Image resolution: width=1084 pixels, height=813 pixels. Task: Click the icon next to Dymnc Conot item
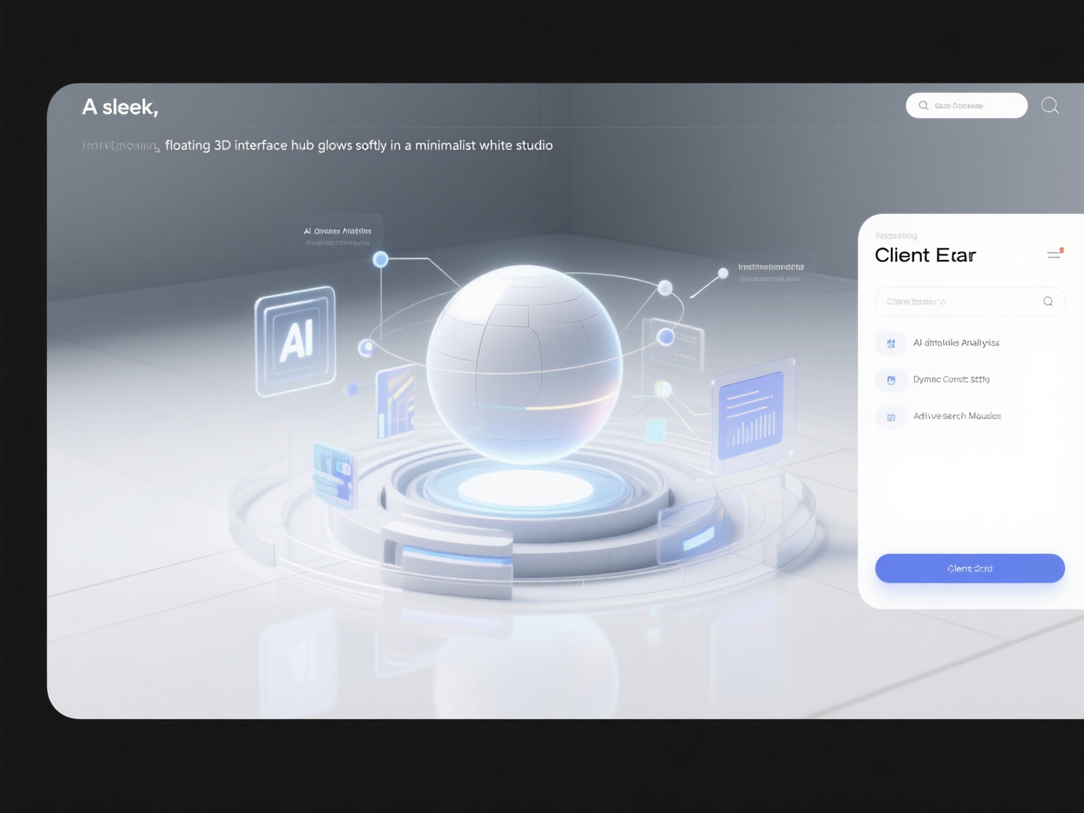(891, 380)
